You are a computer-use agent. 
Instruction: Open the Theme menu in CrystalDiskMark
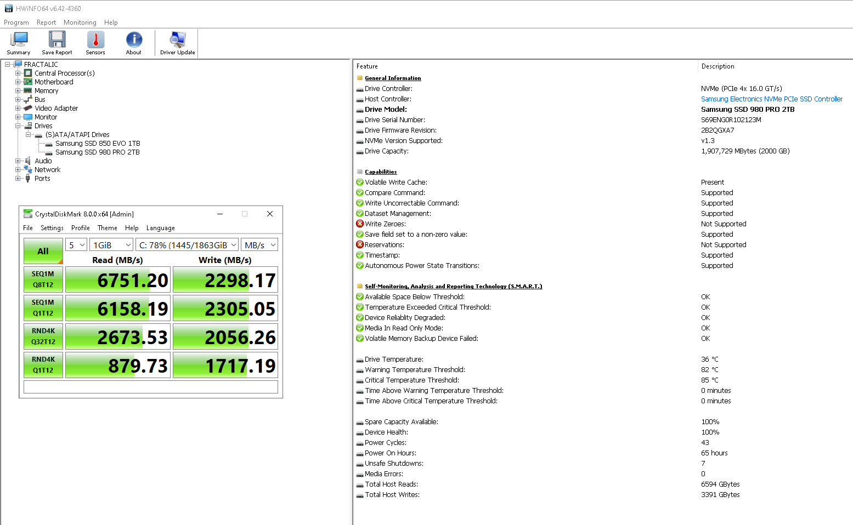[x=108, y=228]
